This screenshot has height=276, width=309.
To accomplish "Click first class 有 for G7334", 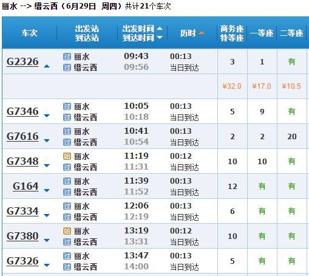I will pyautogui.click(x=262, y=211).
